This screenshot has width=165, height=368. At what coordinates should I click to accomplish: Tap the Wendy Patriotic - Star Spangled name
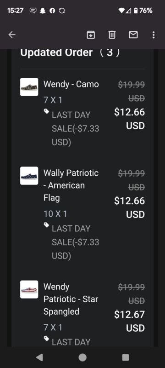(71, 299)
